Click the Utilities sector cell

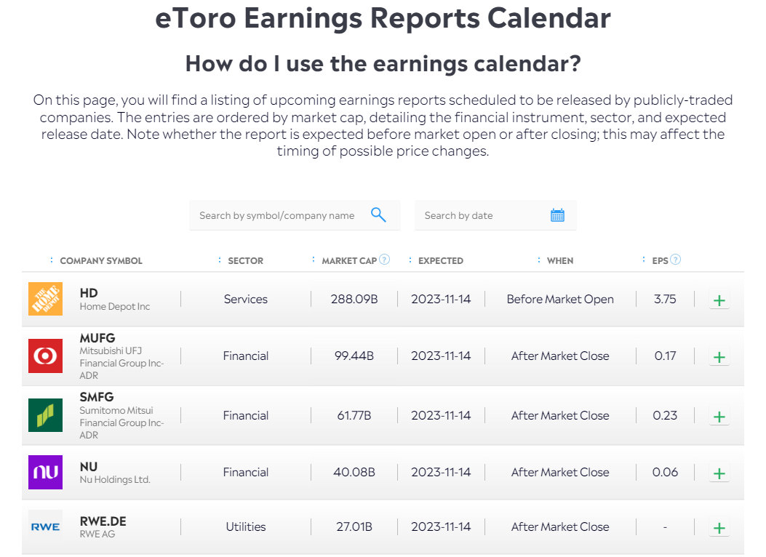coord(246,526)
